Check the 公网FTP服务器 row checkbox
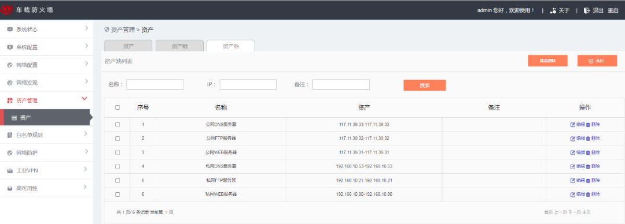Screen dimensions: 625x224 (x=117, y=139)
